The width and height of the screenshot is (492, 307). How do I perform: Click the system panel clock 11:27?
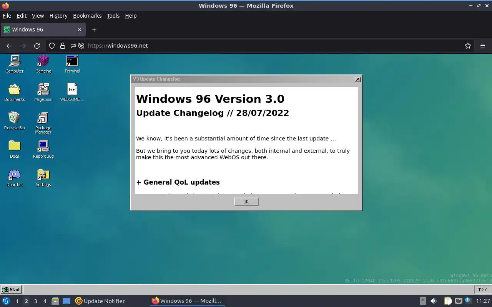pyautogui.click(x=483, y=301)
